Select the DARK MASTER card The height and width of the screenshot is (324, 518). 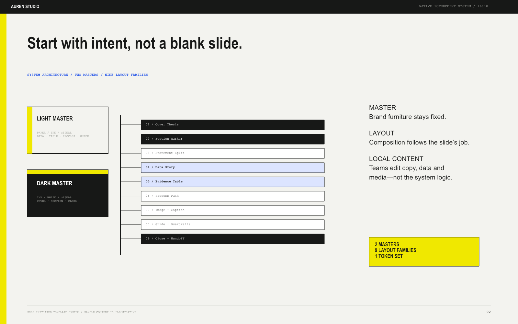tap(68, 193)
